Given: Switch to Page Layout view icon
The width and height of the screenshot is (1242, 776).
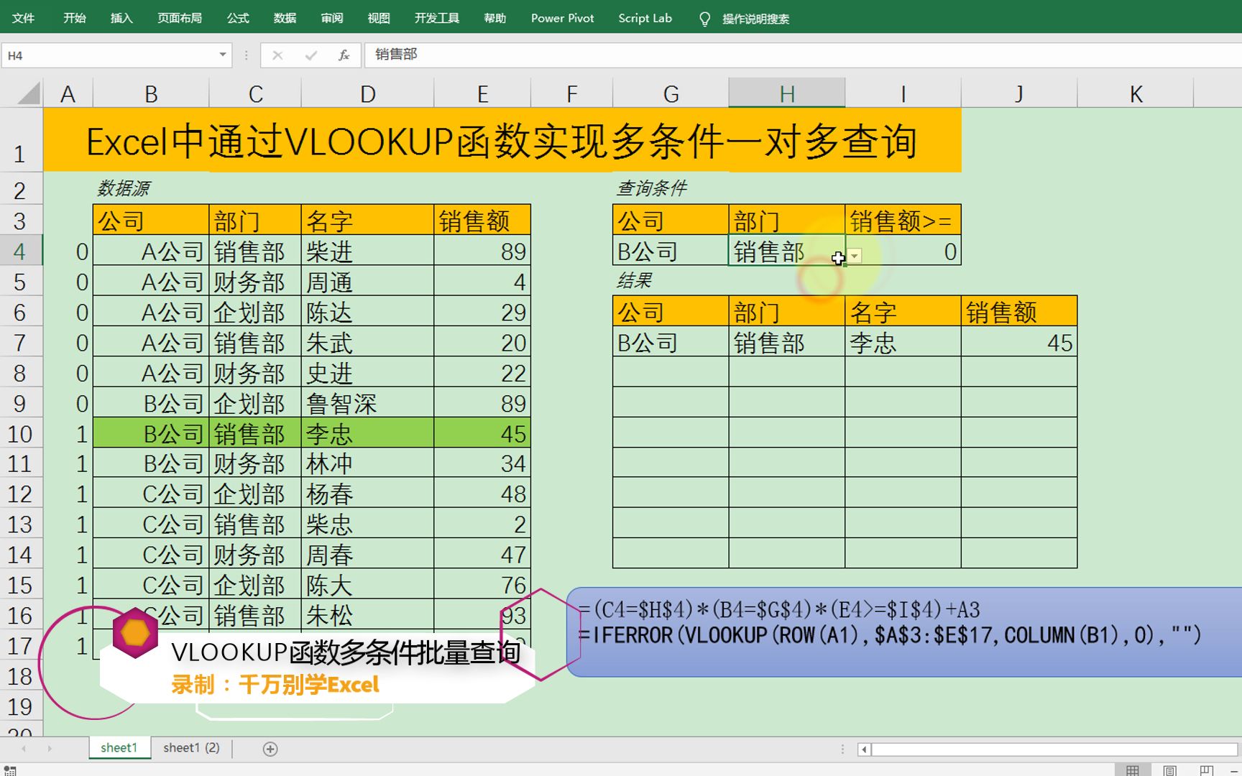Looking at the screenshot, I should [1171, 769].
